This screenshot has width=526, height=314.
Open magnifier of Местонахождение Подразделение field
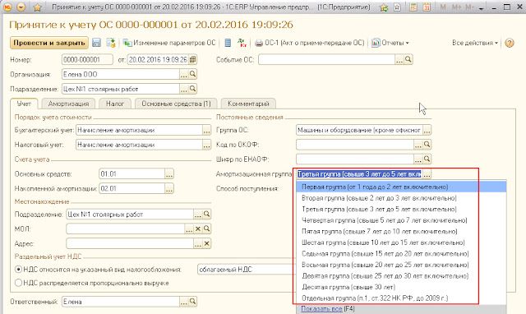coord(206,214)
